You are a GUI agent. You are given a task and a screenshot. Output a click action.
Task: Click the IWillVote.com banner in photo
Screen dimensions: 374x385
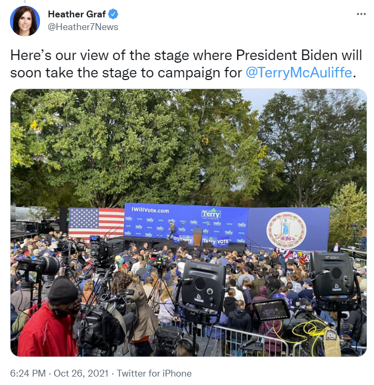click(x=150, y=210)
